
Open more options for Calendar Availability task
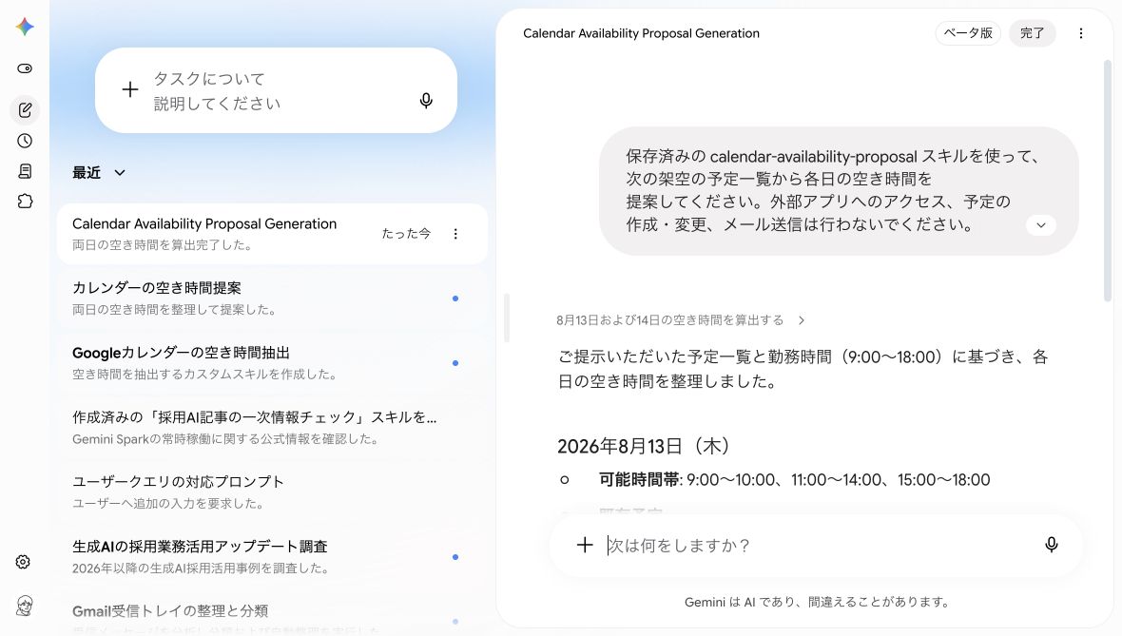455,234
